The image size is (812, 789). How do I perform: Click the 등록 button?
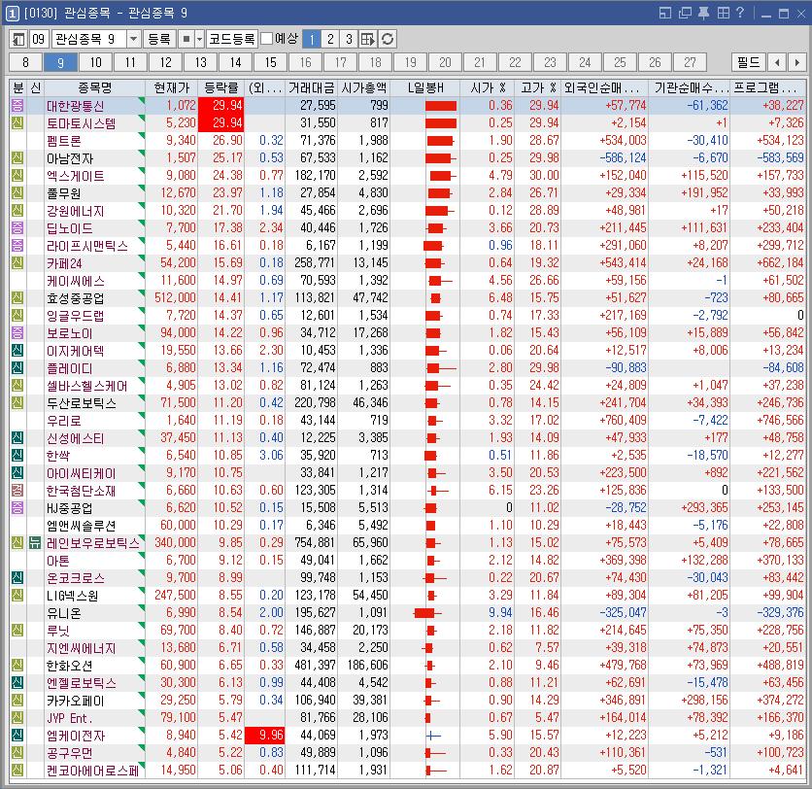(x=159, y=39)
